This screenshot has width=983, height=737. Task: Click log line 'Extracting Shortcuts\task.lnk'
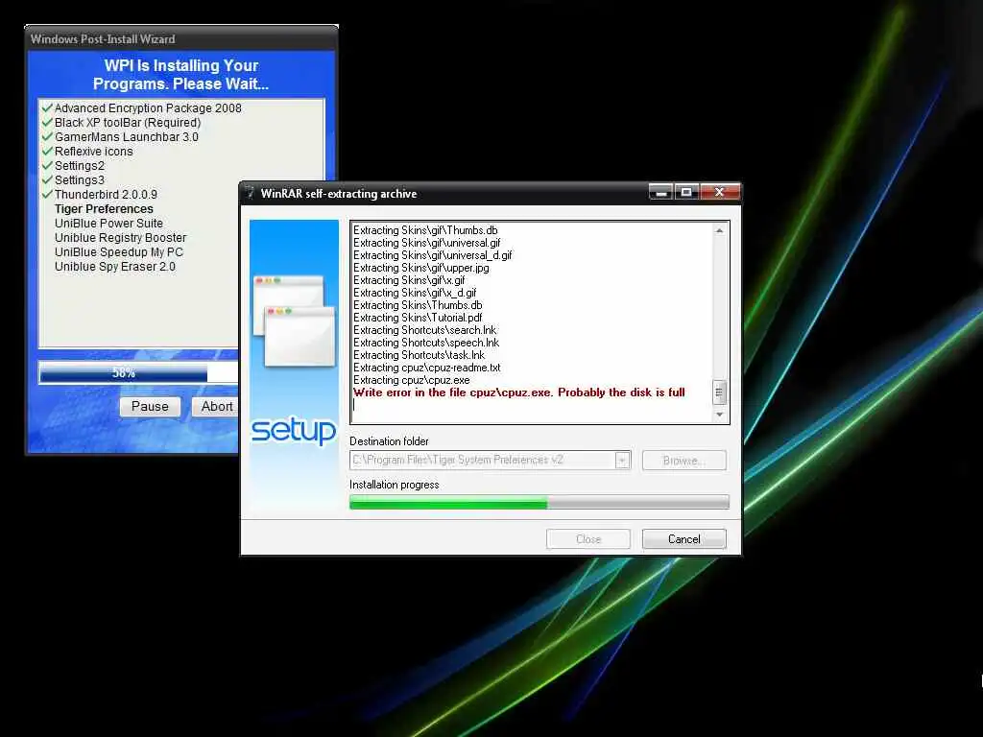[x=419, y=355]
